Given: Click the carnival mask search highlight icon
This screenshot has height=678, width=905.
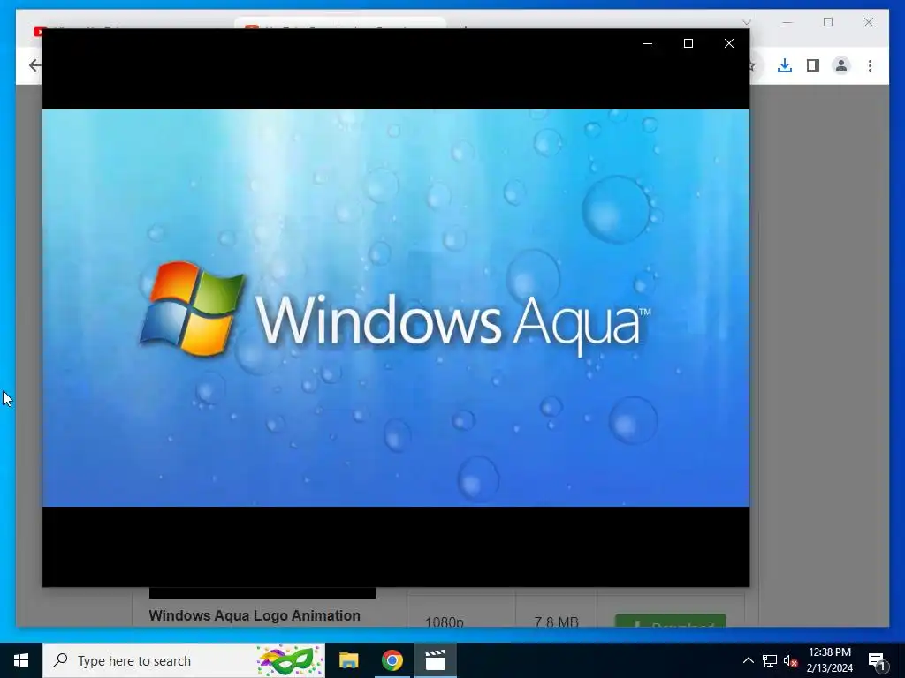Looking at the screenshot, I should (x=289, y=660).
